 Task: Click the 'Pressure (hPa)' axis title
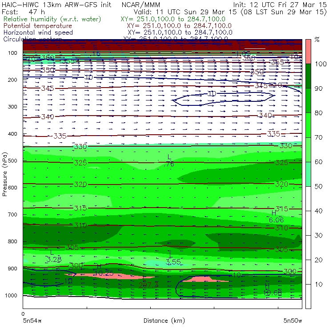click(x=4, y=174)
